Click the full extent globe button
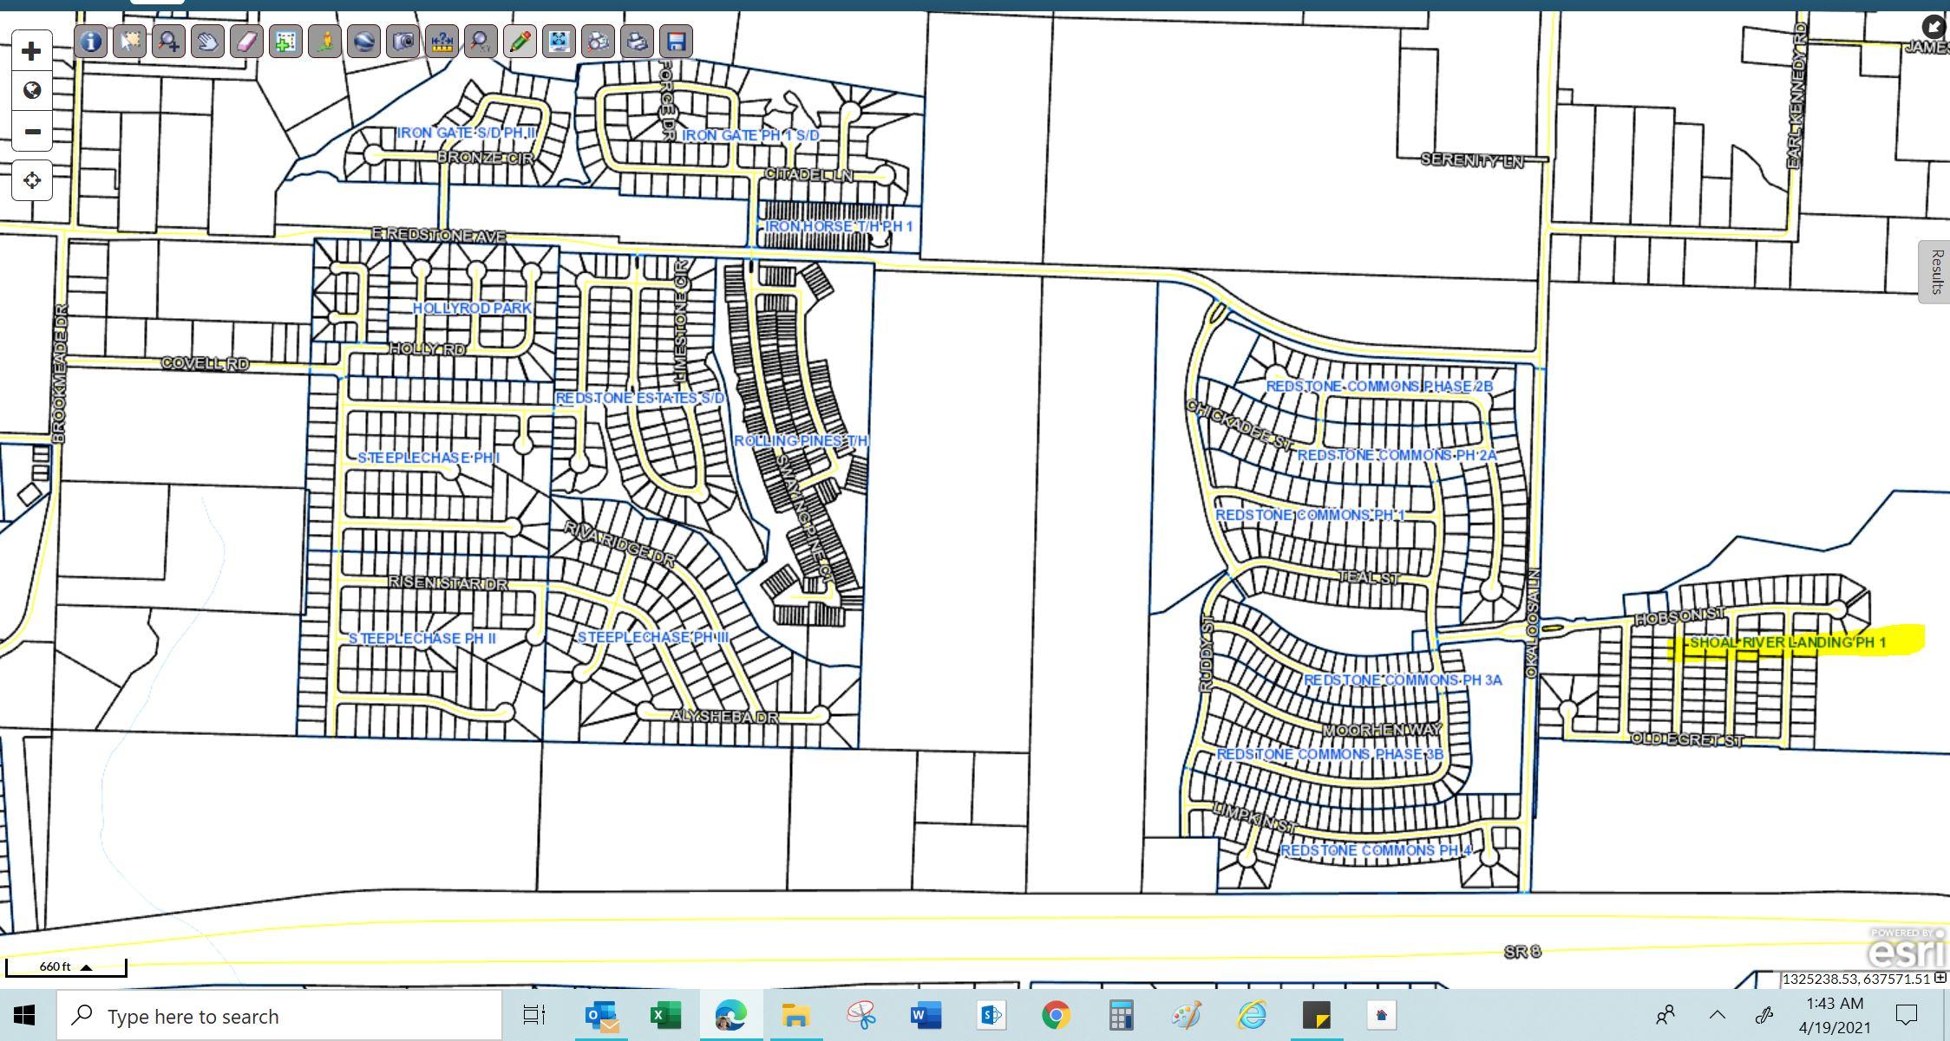The height and width of the screenshot is (1041, 1950). [x=32, y=90]
